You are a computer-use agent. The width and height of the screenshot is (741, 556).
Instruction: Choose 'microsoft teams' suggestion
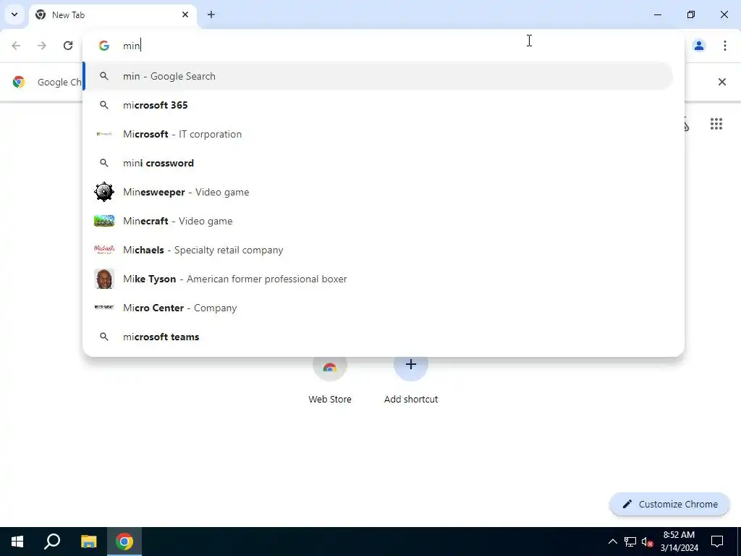coord(378,337)
